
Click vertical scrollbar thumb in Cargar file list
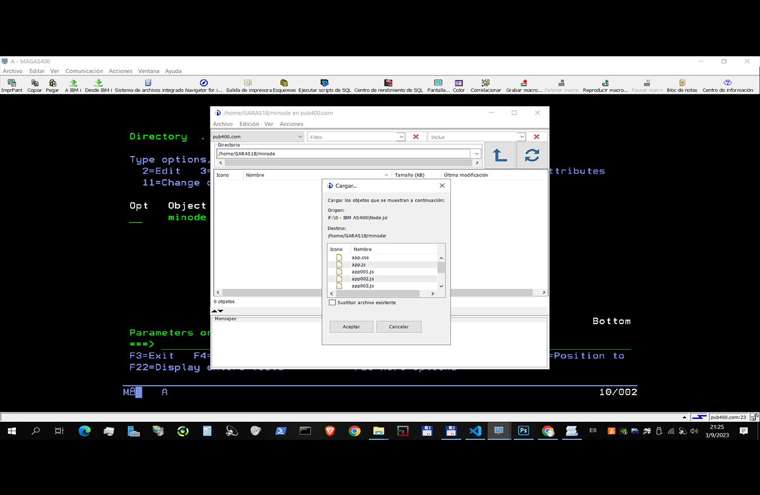click(x=441, y=267)
